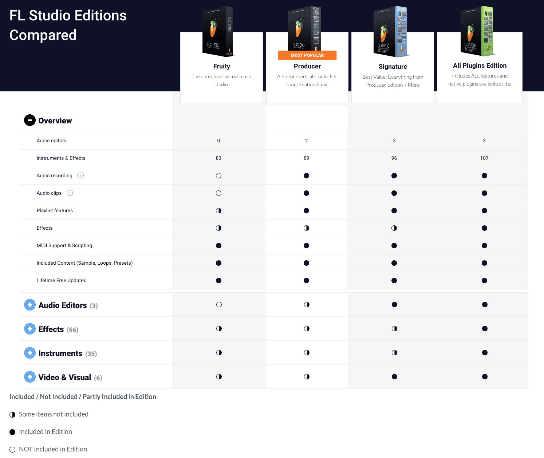Click the Signature edition box image

(x=391, y=32)
